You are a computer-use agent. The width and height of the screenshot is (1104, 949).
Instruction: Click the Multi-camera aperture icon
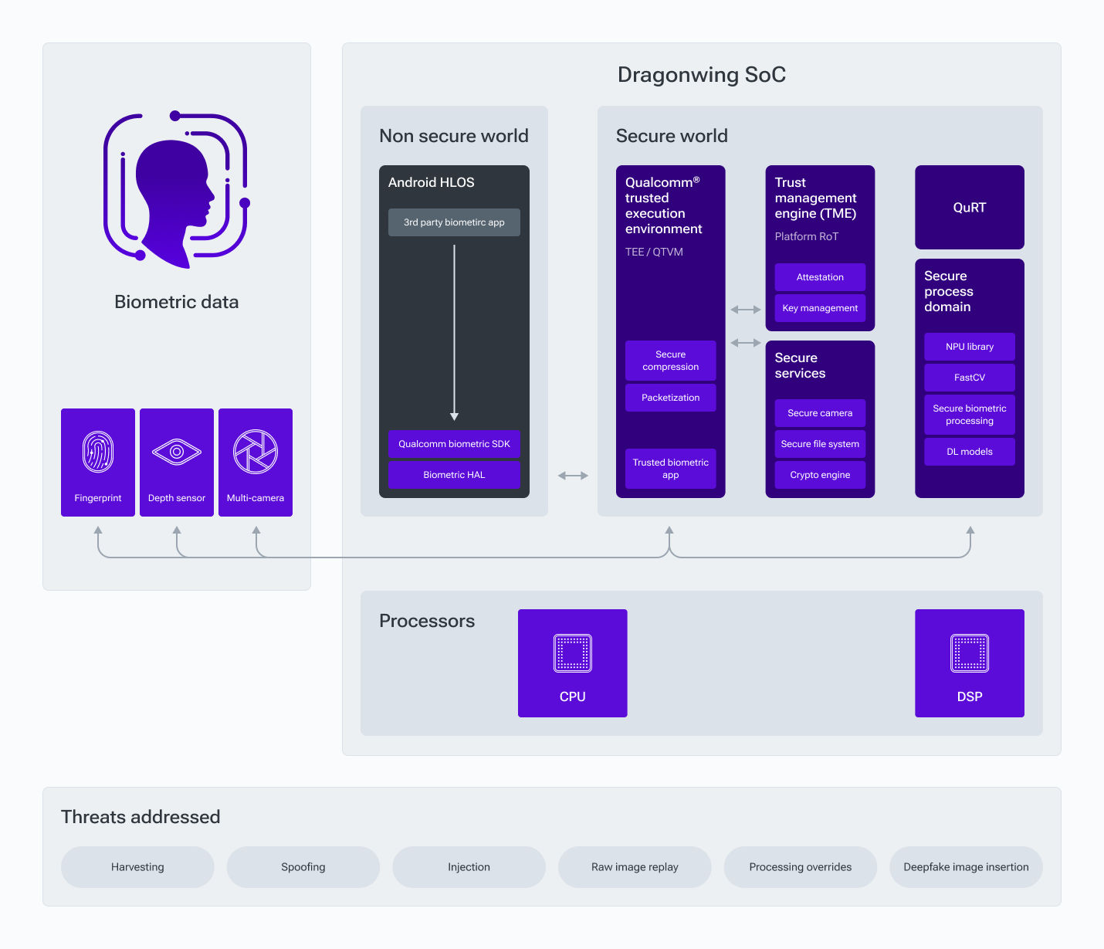(256, 452)
